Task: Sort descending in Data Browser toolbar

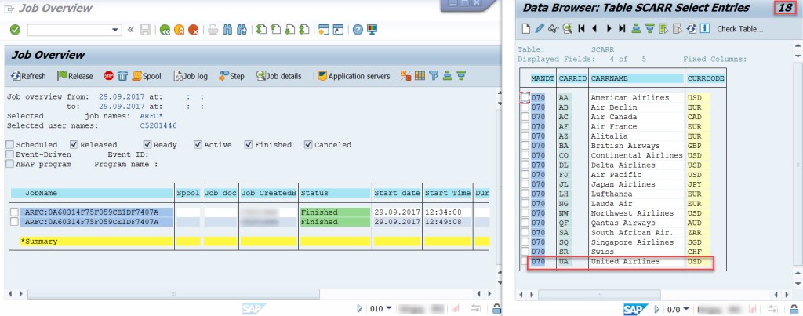Action: (650, 29)
